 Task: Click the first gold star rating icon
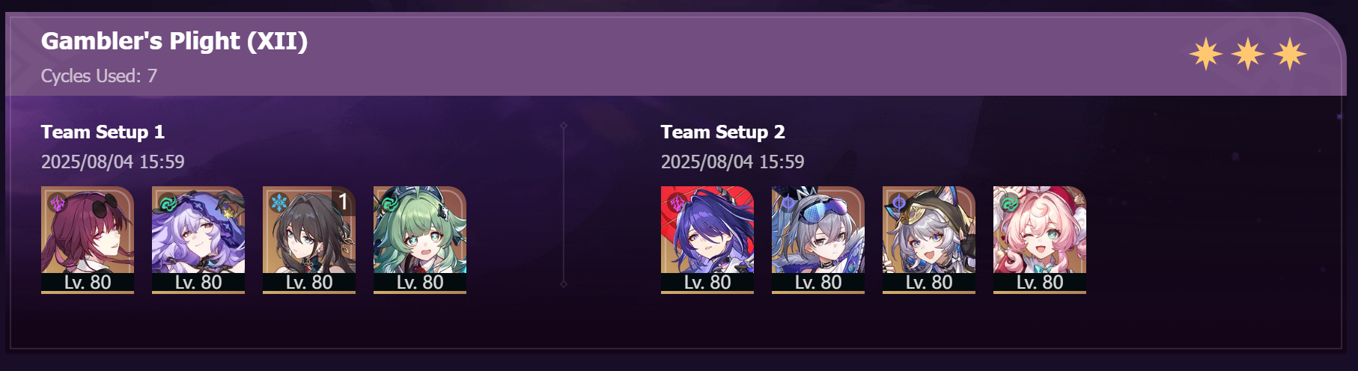tap(1206, 54)
